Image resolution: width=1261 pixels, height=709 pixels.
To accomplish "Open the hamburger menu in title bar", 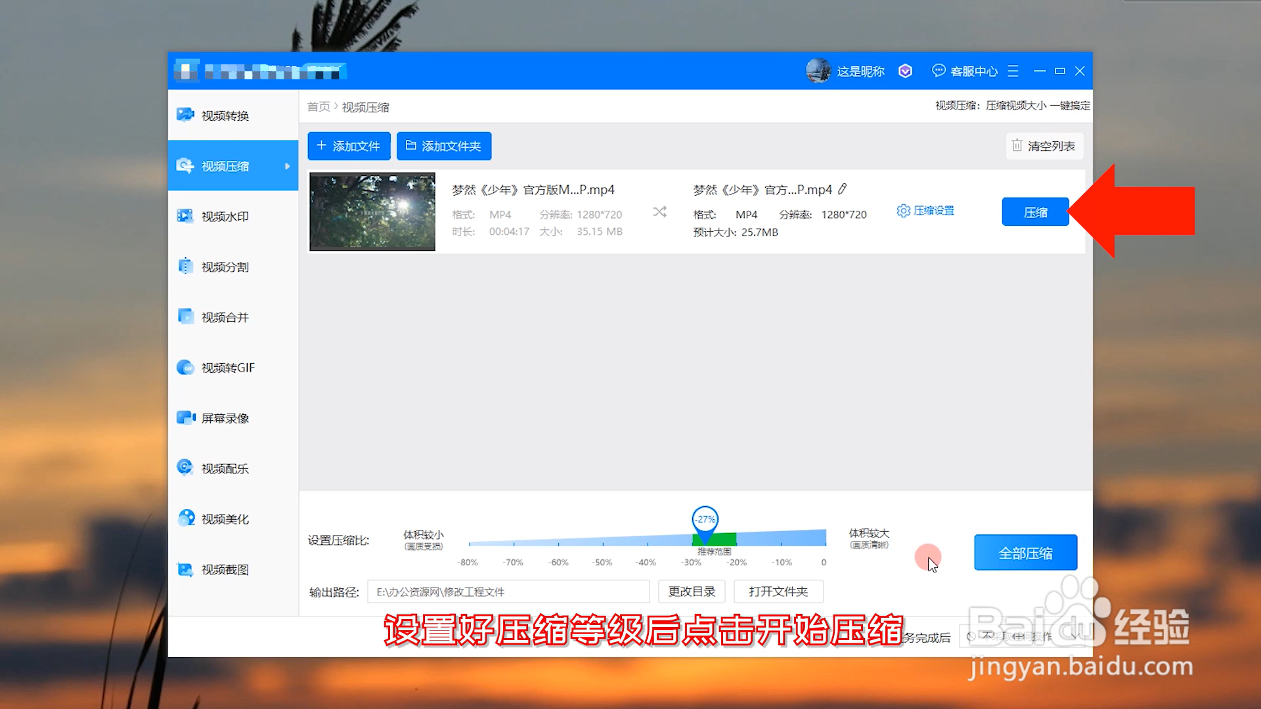I will 1013,71.
